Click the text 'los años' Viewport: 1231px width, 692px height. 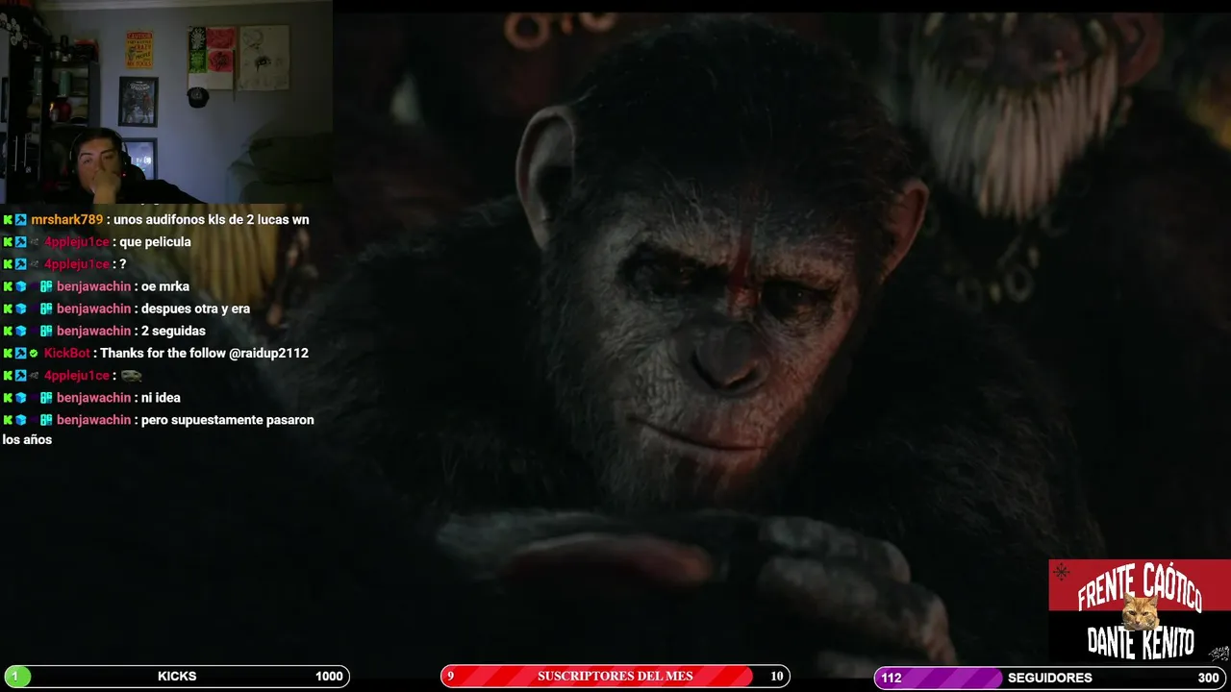click(27, 440)
